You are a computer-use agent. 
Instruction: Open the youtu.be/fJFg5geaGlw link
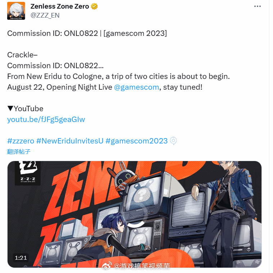click(x=46, y=119)
